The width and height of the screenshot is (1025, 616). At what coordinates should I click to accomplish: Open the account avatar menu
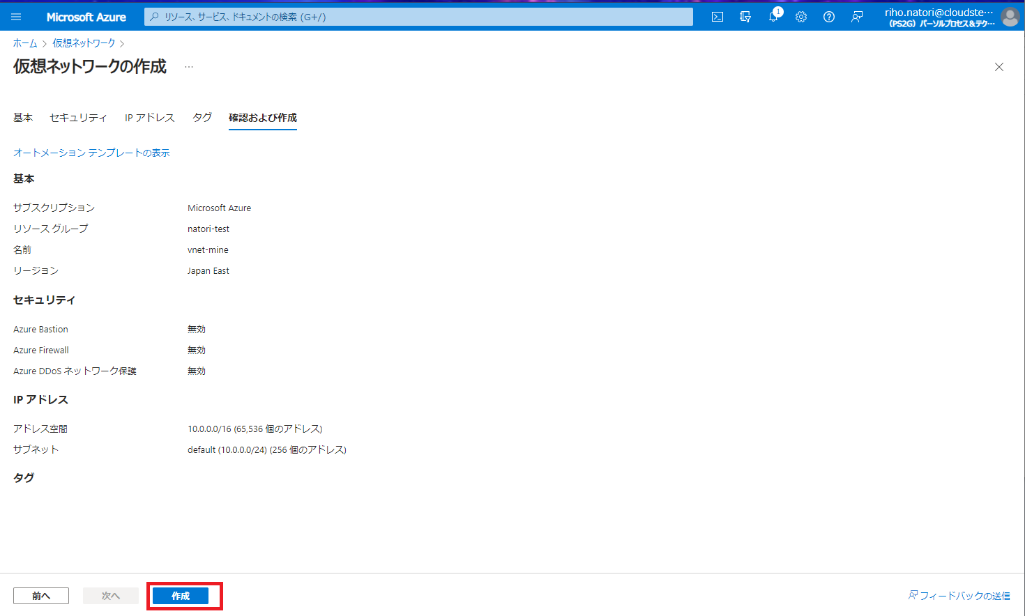tap(1010, 17)
